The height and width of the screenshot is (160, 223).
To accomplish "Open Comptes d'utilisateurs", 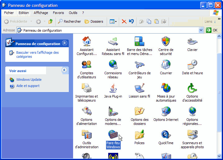I will point(86,69).
